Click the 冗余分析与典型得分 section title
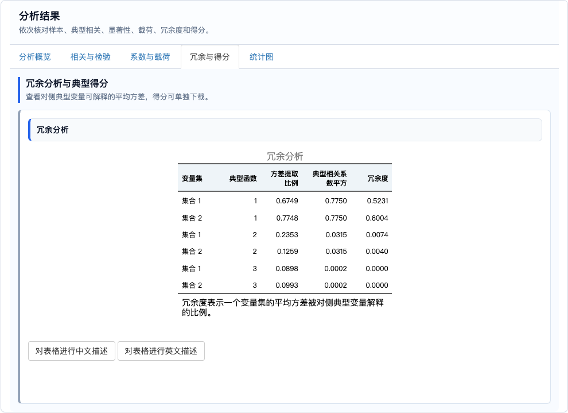Viewport: 568px width, 413px height. click(67, 83)
